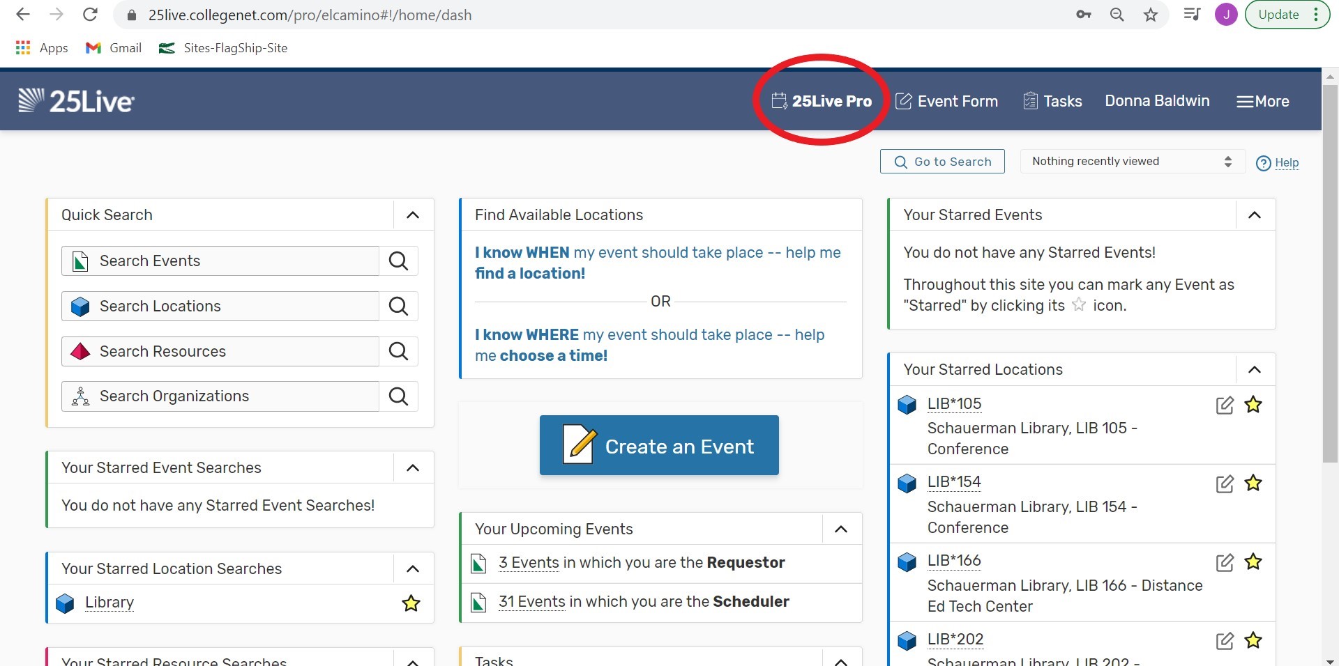Click LIB*105 blue cube location icon
Image resolution: width=1339 pixels, height=666 pixels.
[907, 405]
